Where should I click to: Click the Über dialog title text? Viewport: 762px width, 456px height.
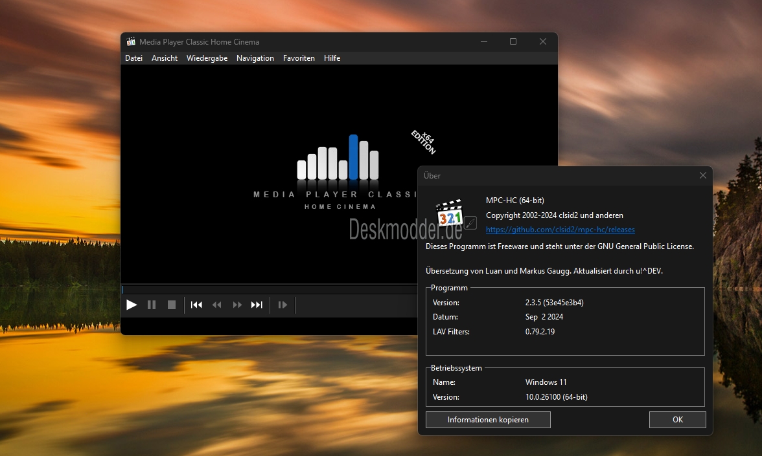(432, 176)
